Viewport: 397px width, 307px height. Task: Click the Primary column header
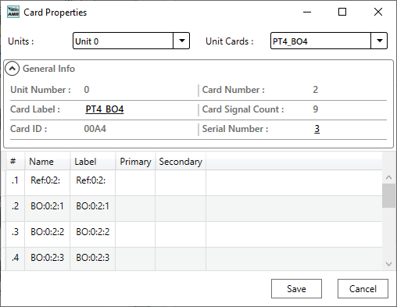[135, 162]
